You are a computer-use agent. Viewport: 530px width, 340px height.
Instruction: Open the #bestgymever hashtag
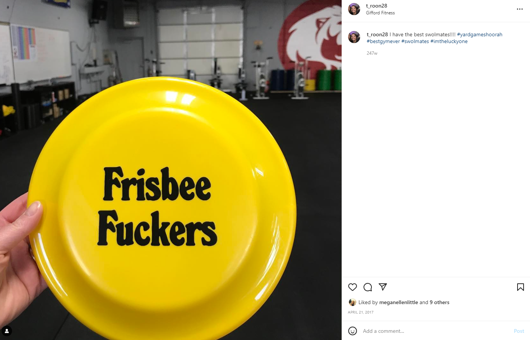pyautogui.click(x=383, y=41)
